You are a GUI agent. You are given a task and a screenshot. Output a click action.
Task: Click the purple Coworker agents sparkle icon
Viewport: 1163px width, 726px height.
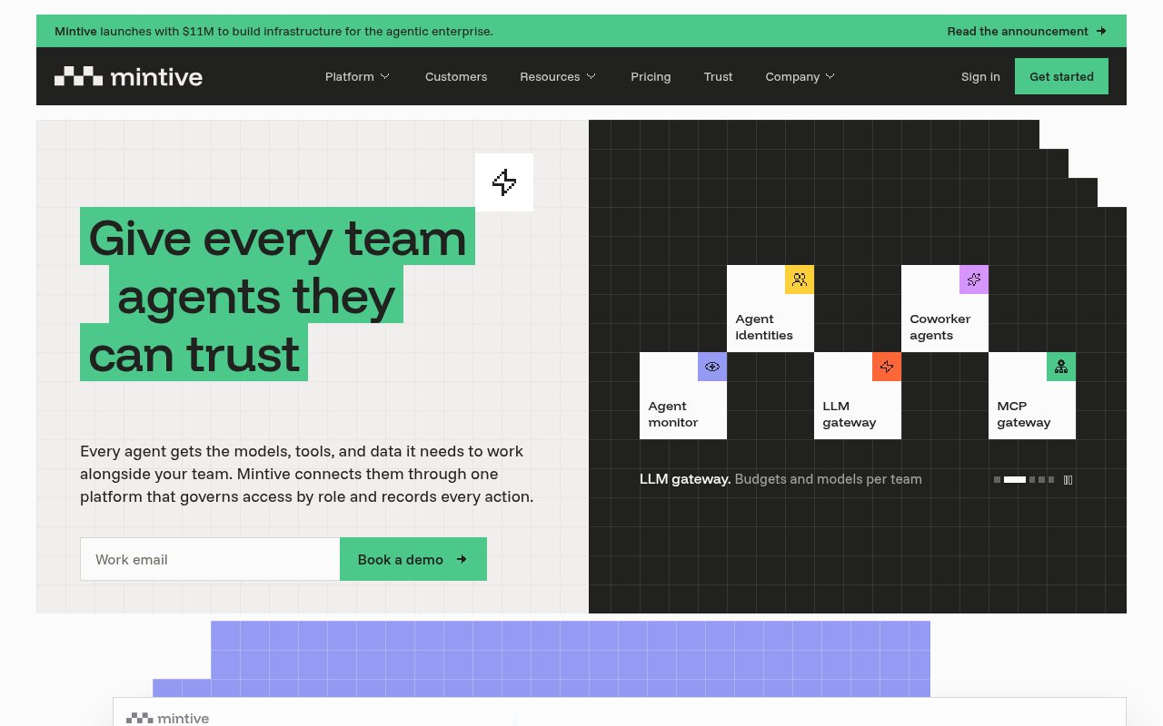click(x=974, y=280)
